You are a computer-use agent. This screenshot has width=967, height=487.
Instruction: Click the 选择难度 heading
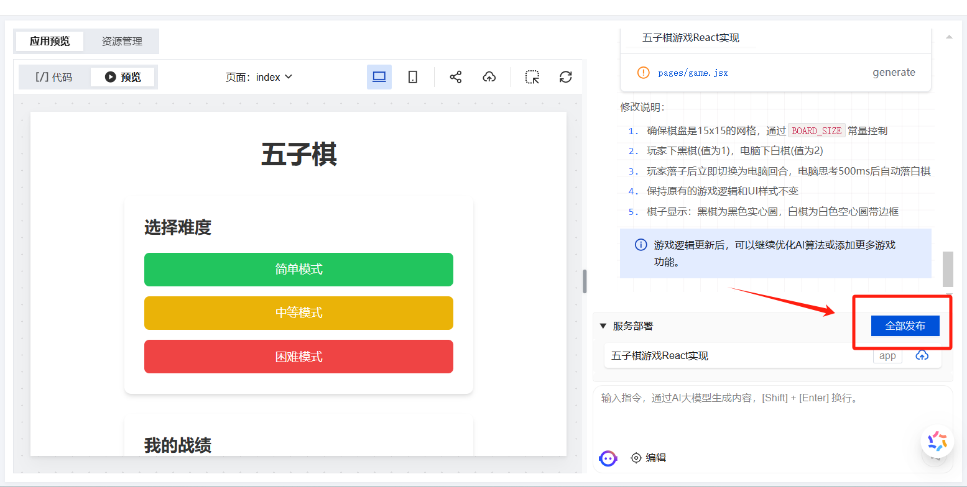[x=178, y=227]
